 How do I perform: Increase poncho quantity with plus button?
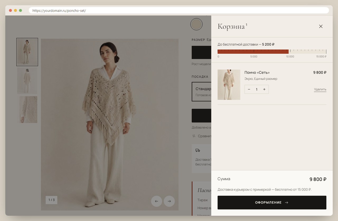tap(264, 89)
